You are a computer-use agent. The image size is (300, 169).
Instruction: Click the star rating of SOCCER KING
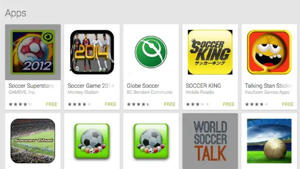[x=197, y=104]
